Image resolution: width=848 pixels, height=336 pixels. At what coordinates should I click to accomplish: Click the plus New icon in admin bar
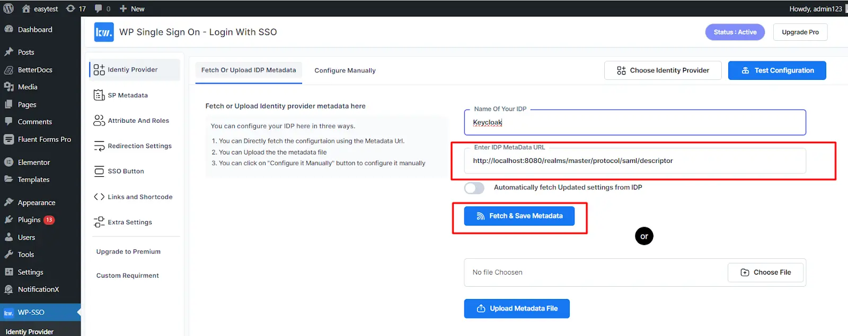click(x=123, y=8)
